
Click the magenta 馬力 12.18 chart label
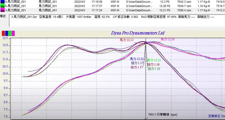(167, 39)
